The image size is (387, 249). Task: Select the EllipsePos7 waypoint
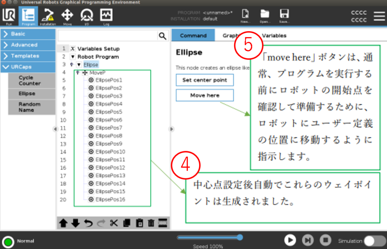[108, 128]
